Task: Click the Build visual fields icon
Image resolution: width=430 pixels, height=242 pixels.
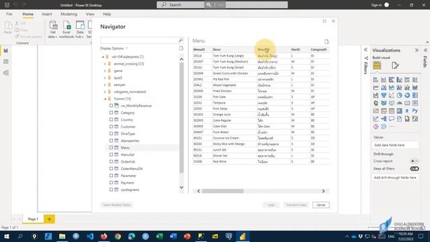Action: point(377,65)
